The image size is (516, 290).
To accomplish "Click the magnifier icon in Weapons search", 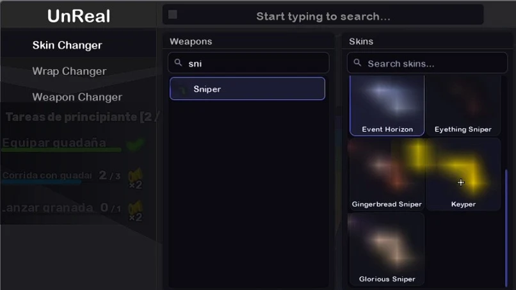I will tap(178, 63).
